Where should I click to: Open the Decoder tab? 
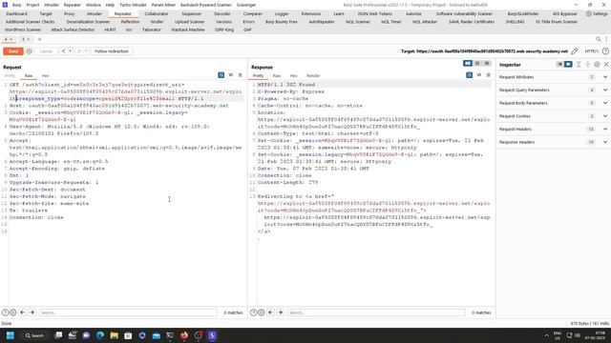tap(222, 13)
